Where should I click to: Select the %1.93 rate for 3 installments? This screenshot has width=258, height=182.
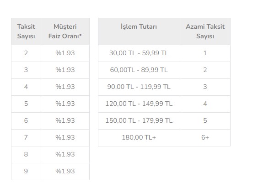65,70
